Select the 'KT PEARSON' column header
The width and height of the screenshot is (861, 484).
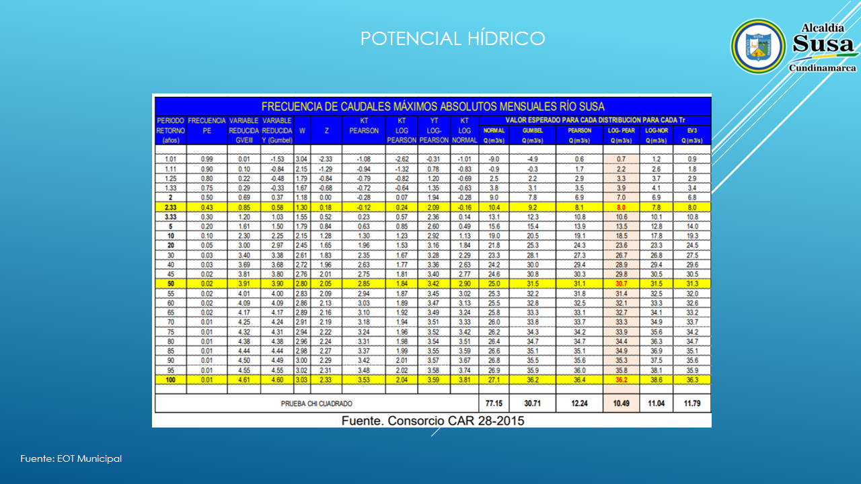[364, 126]
